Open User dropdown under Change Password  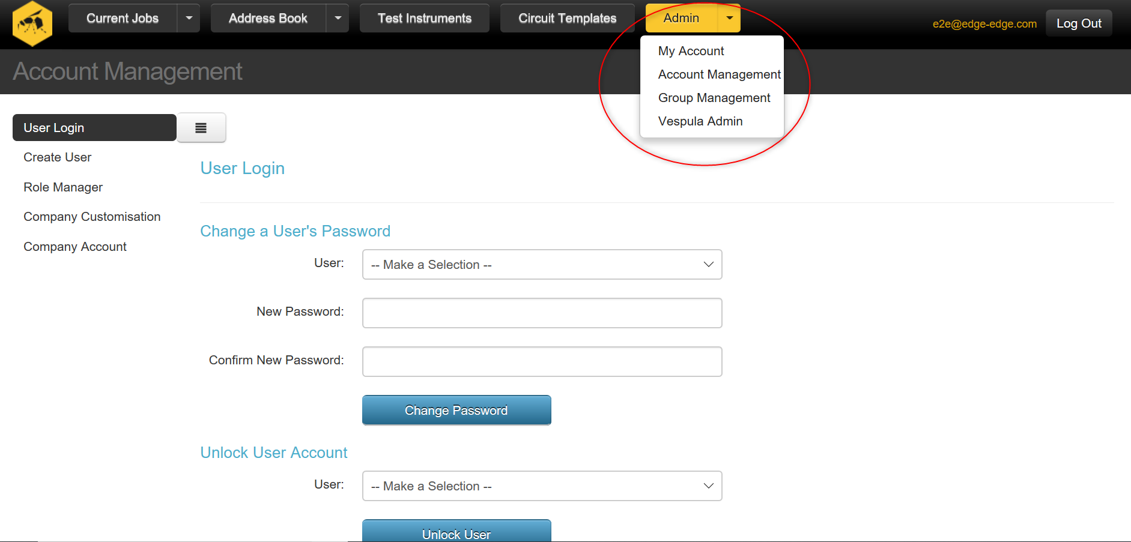[542, 265]
